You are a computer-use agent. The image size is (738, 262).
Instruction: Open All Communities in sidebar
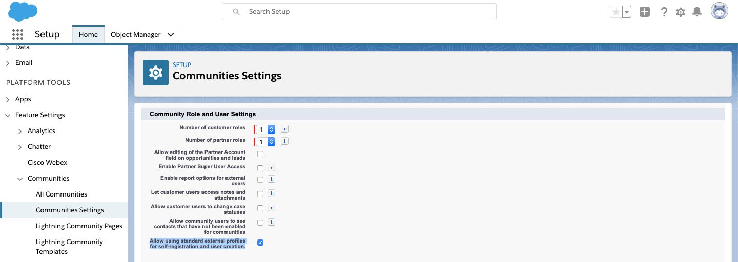tap(61, 194)
